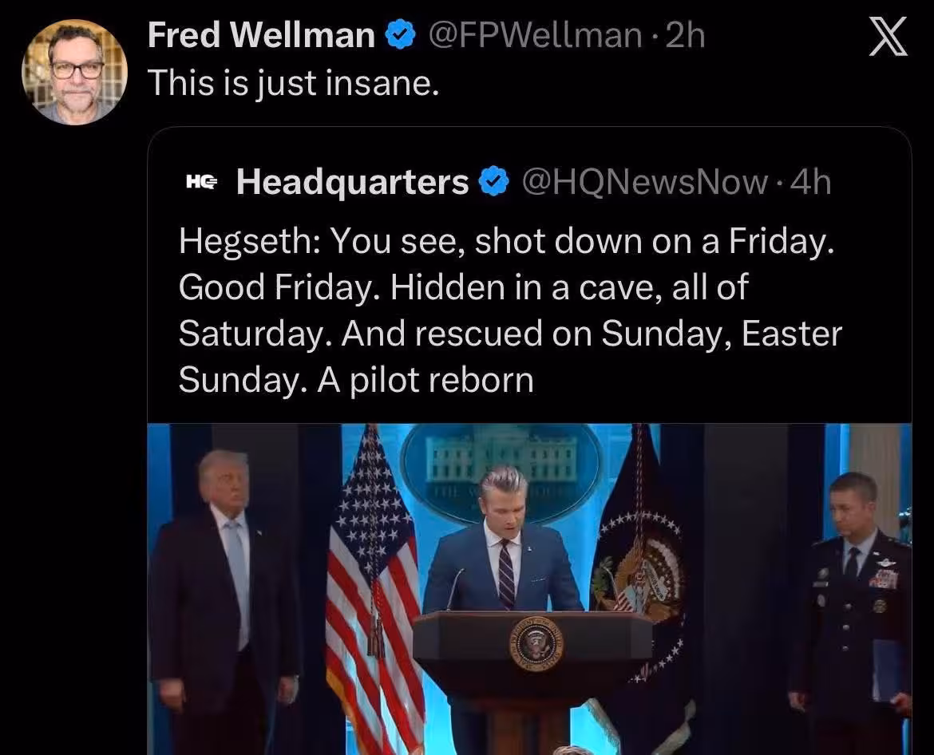Open the @FPWellman handle link

535,35
